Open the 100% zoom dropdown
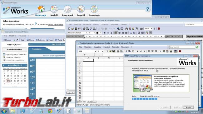 pos(151,29)
